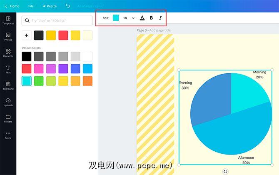This screenshot has width=279, height=175.
Task: Select the orange default color
Action: 87,81
